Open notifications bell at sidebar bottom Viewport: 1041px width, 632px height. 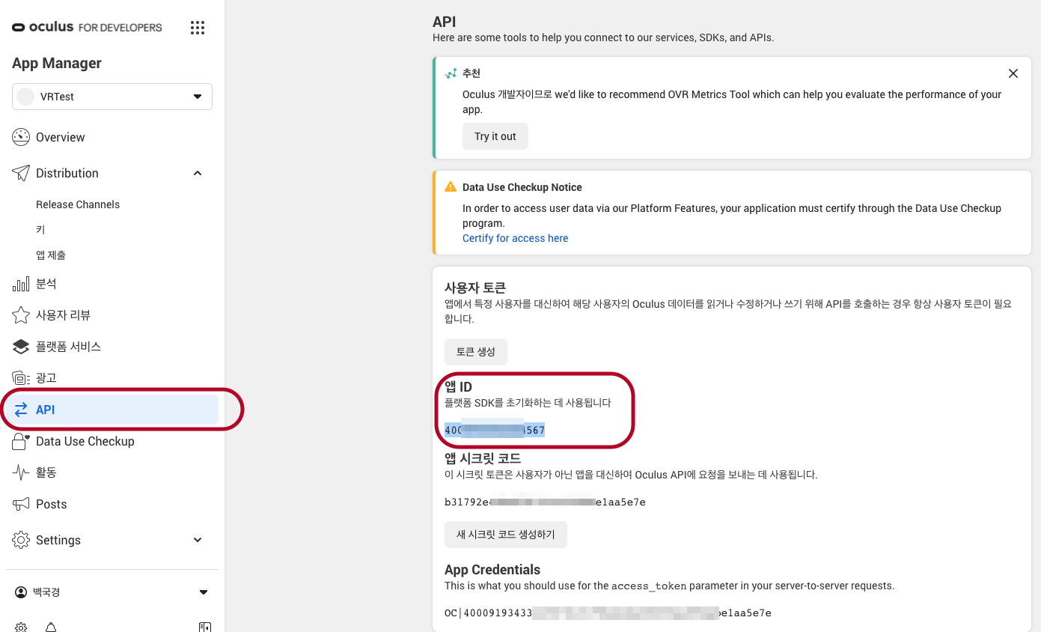51,627
